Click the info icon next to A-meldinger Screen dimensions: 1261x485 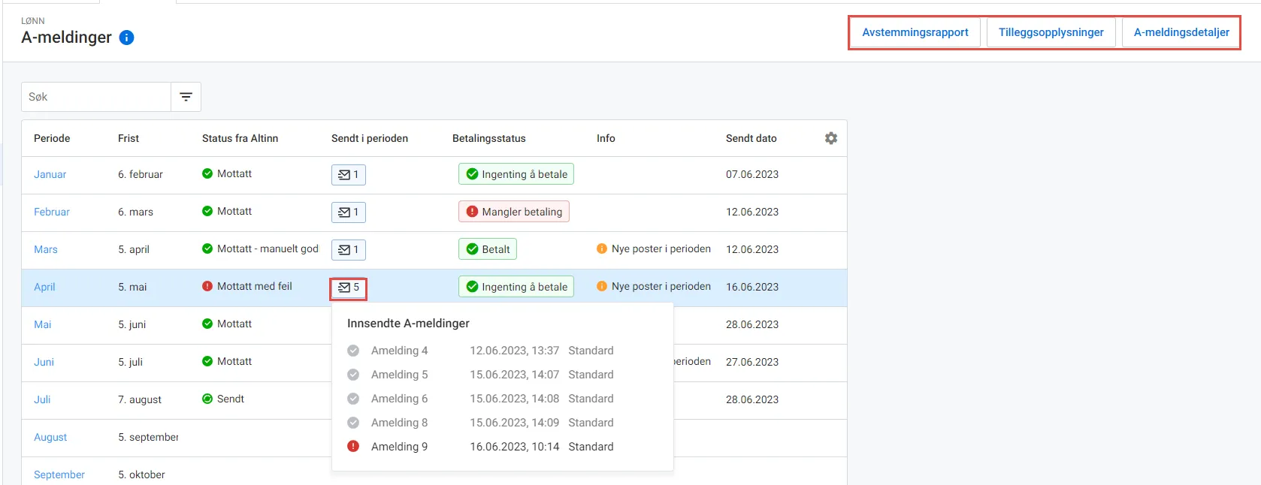(x=126, y=38)
